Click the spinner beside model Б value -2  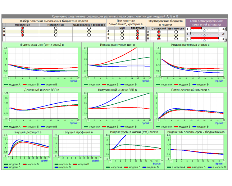click(226, 34)
